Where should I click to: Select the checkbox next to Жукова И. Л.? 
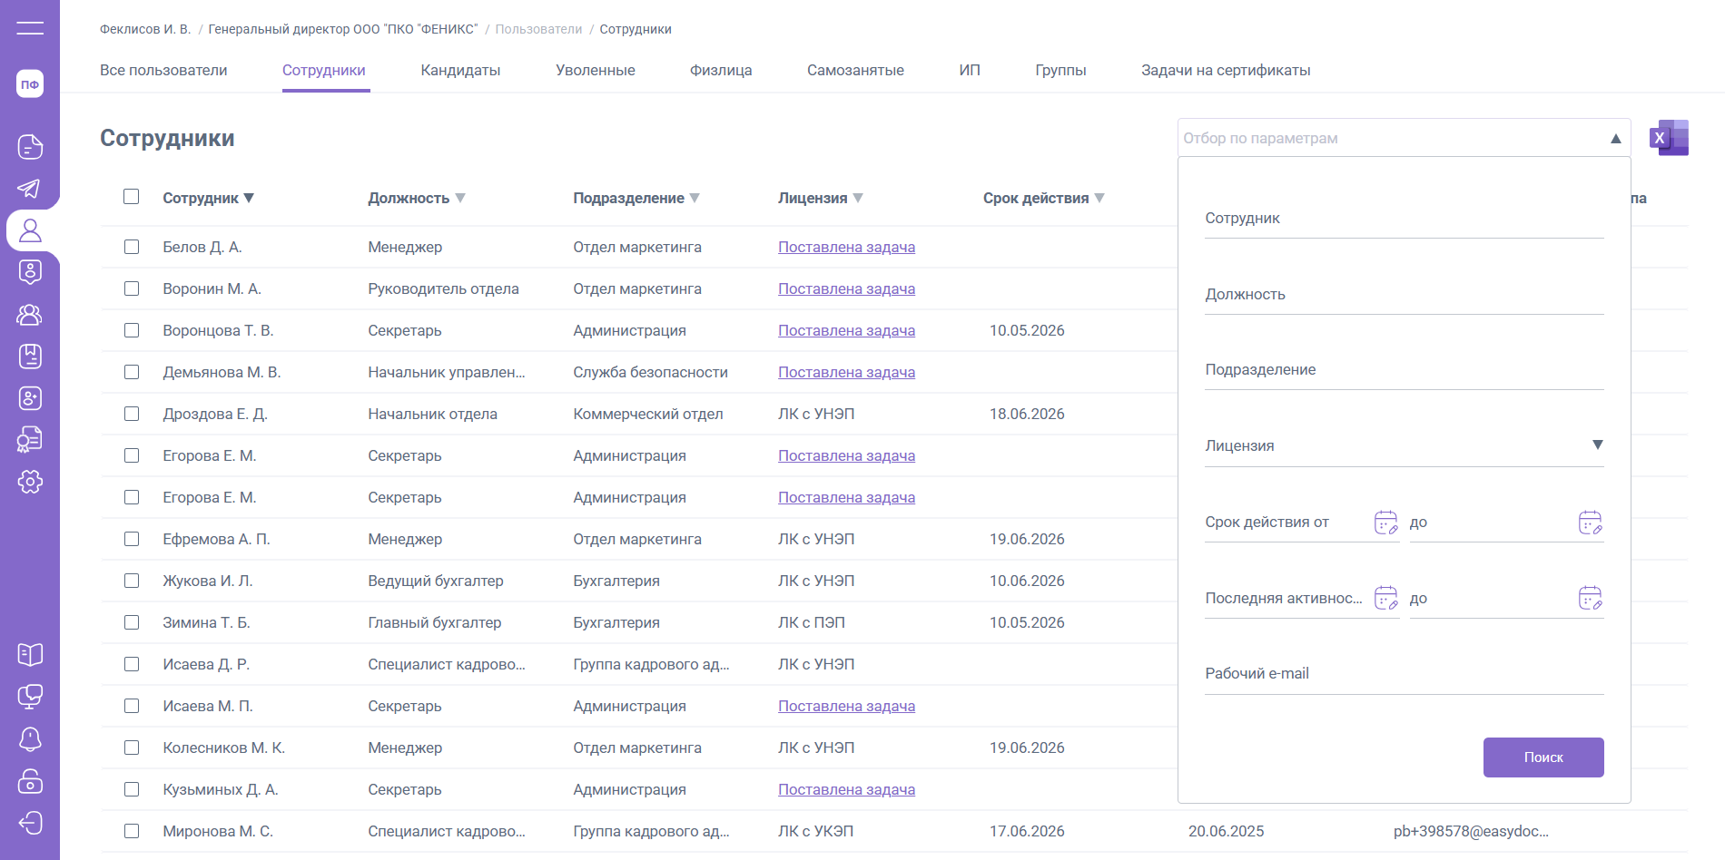point(132,581)
